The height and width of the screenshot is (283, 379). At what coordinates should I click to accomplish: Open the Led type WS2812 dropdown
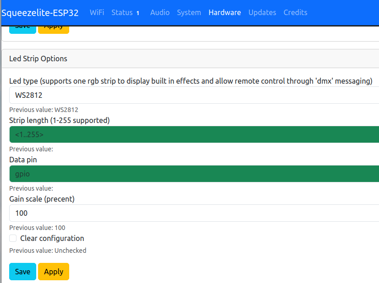tap(192, 95)
